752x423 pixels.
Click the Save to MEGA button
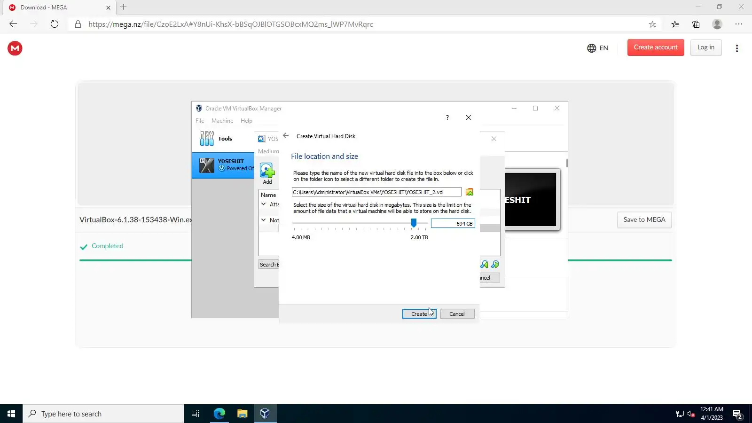click(x=644, y=219)
